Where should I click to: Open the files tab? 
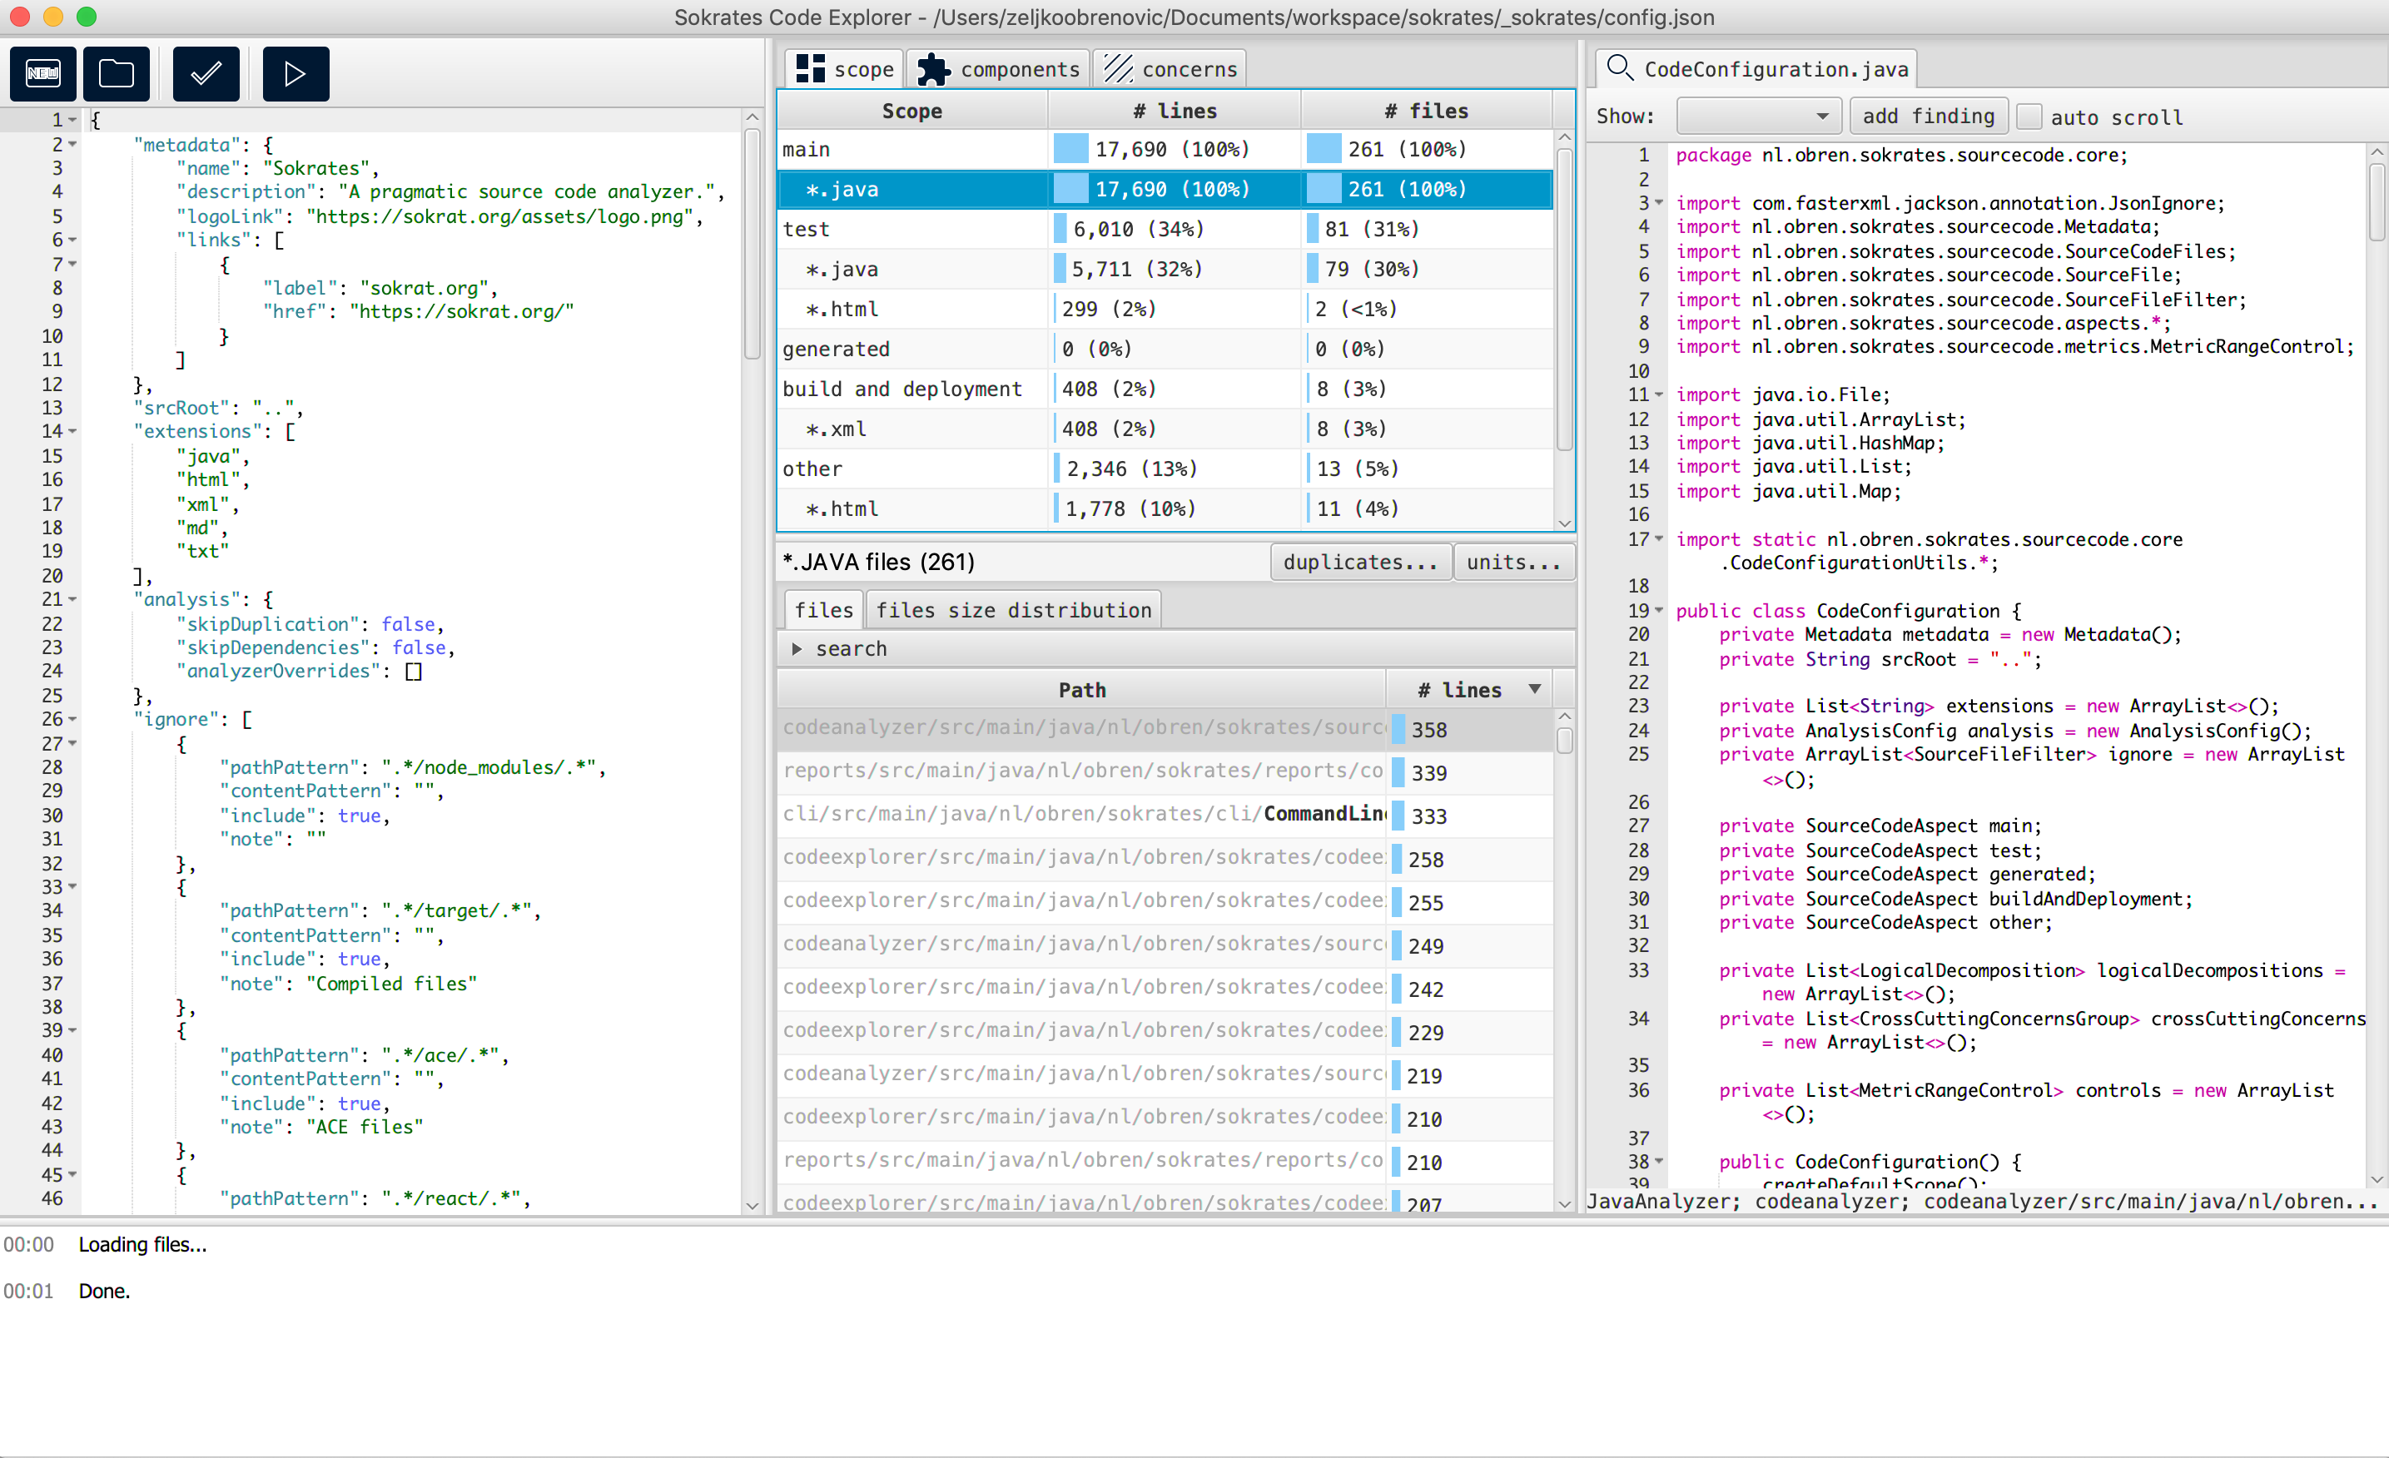823,610
